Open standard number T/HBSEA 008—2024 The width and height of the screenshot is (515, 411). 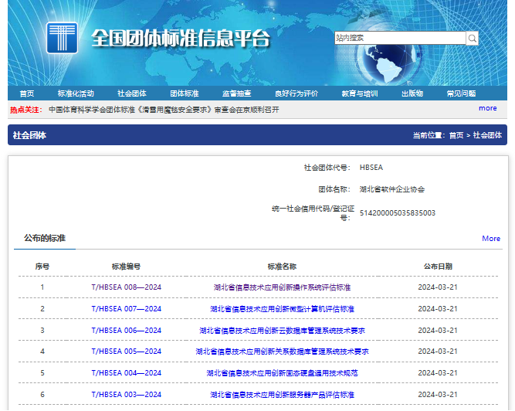[127, 287]
